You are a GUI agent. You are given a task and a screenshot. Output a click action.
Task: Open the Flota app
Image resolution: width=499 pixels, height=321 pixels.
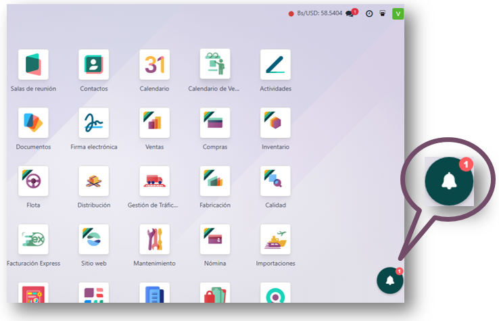coord(33,181)
